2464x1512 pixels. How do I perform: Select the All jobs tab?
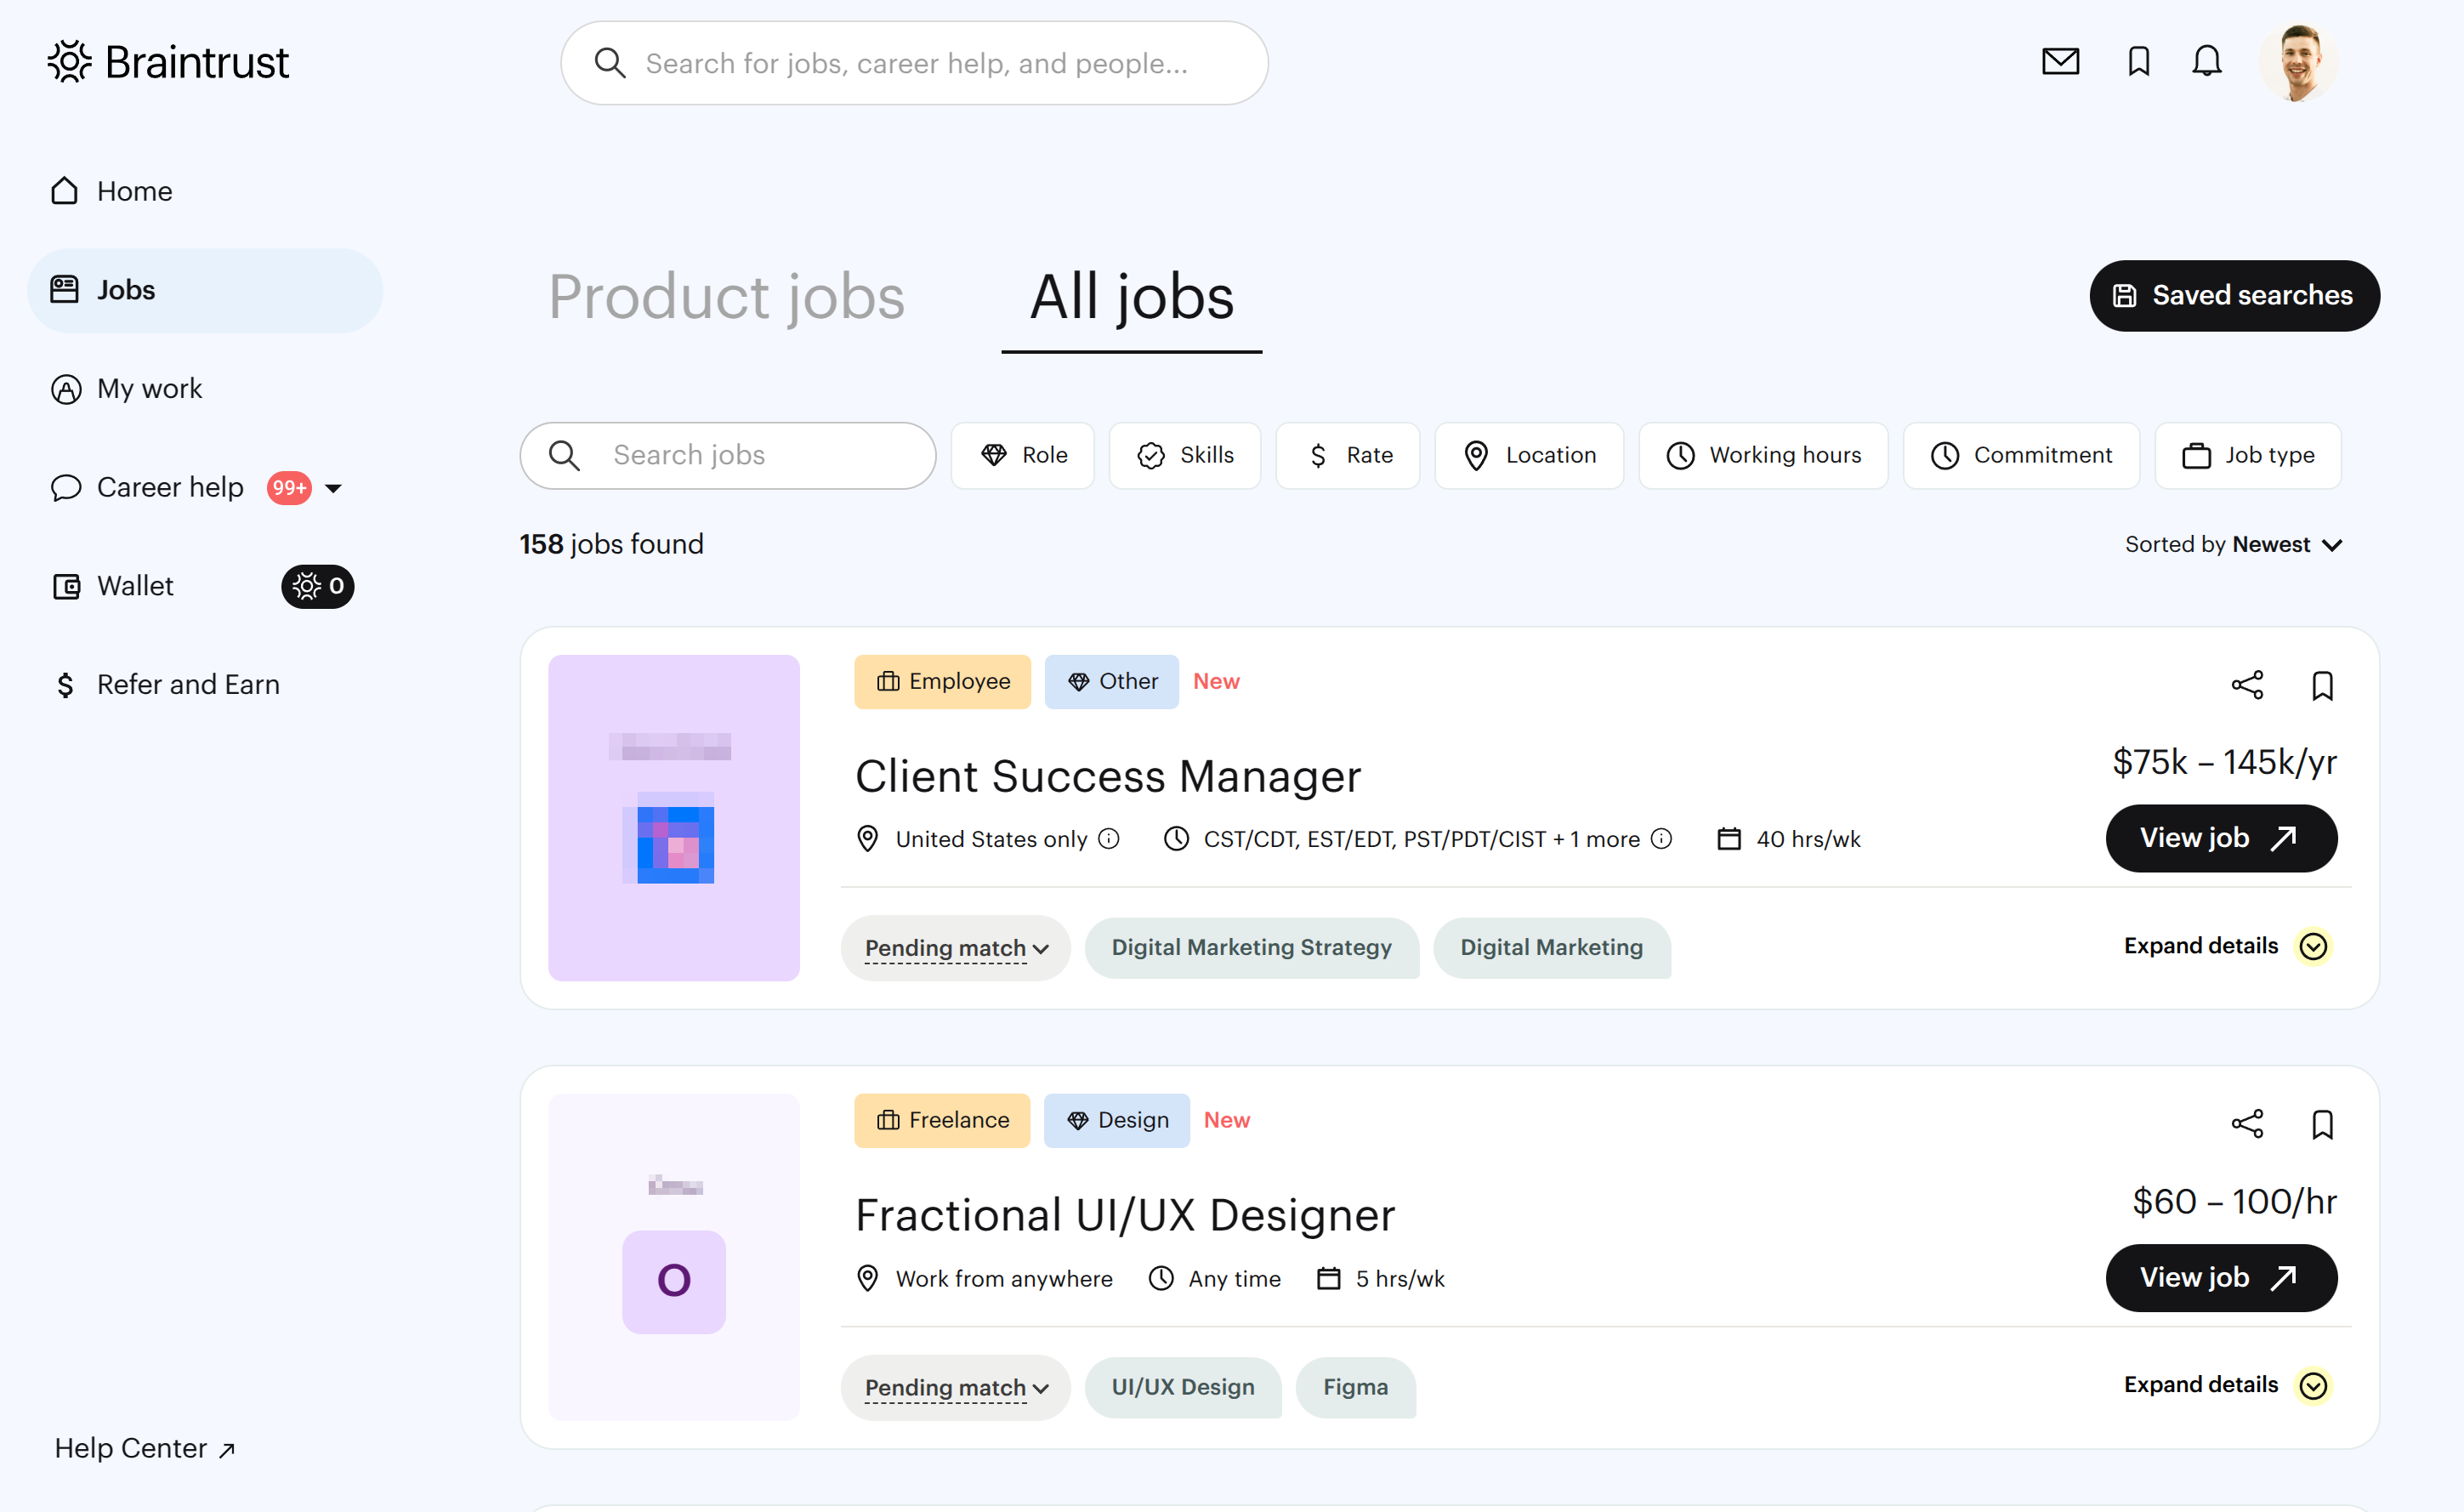(1130, 297)
